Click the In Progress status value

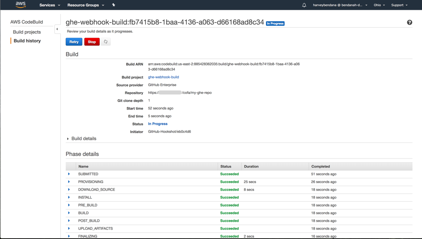tap(158, 124)
